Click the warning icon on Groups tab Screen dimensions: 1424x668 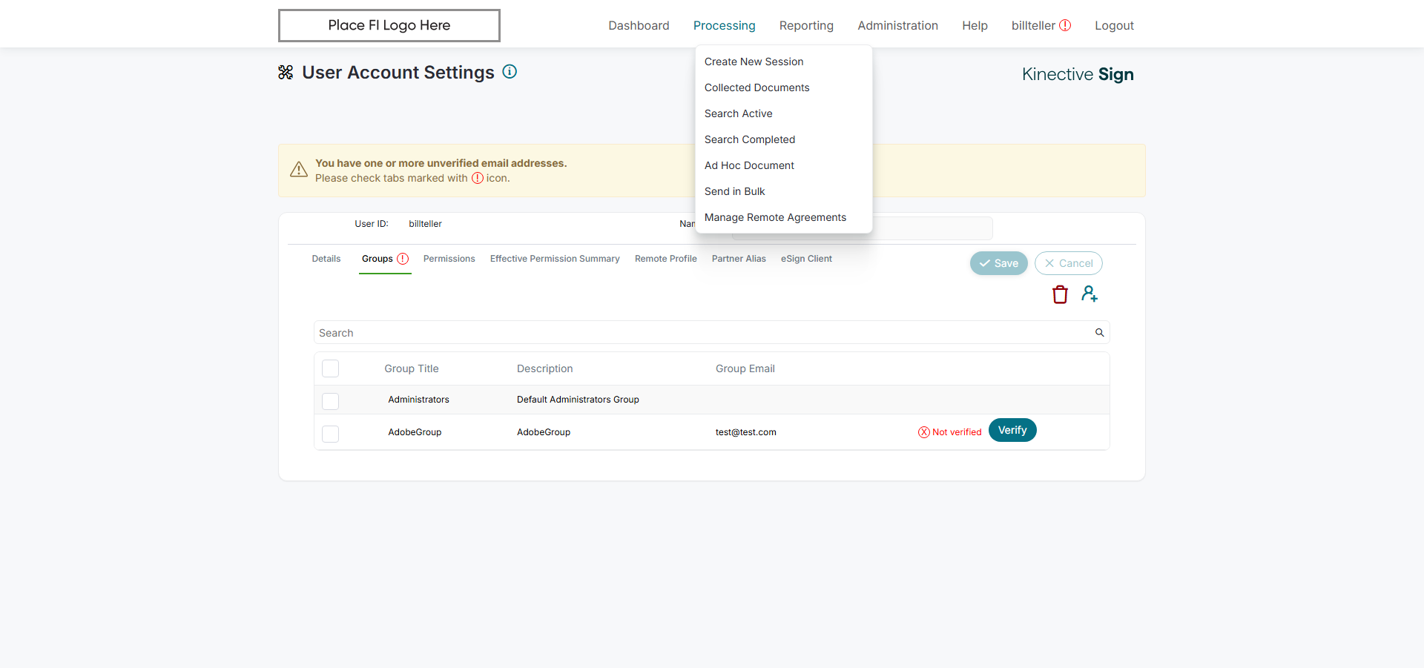[x=403, y=259]
